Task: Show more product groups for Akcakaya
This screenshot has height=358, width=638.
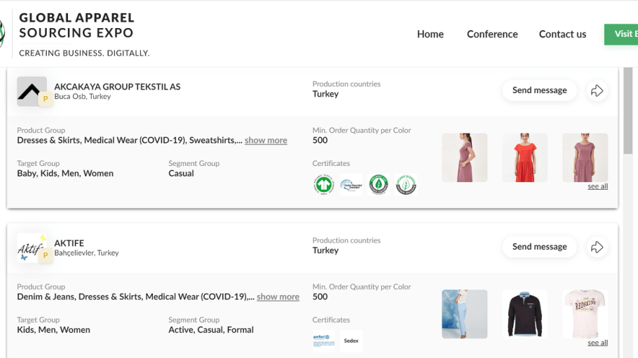Action: click(x=266, y=140)
